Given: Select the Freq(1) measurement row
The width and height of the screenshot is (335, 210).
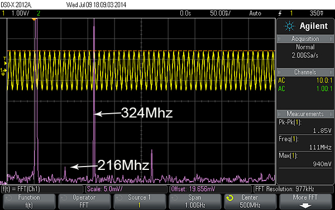Looking at the screenshot, I should 305,143.
